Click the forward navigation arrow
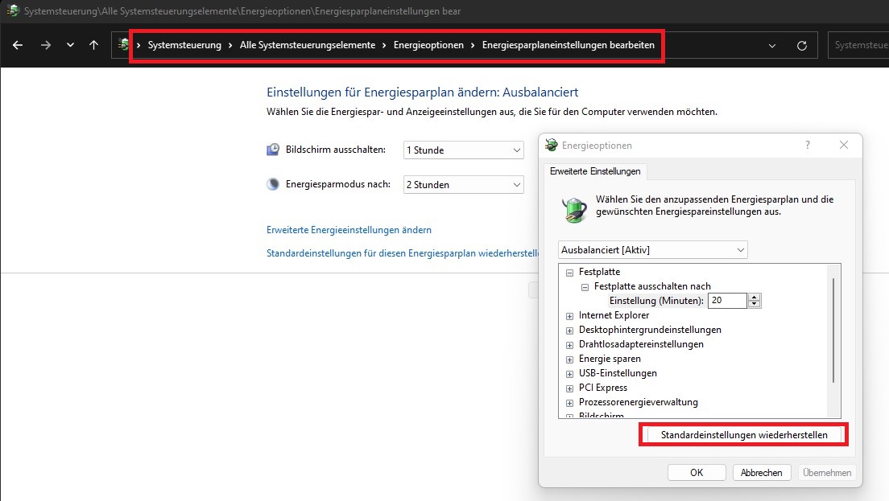Image resolution: width=889 pixels, height=501 pixels. point(45,45)
